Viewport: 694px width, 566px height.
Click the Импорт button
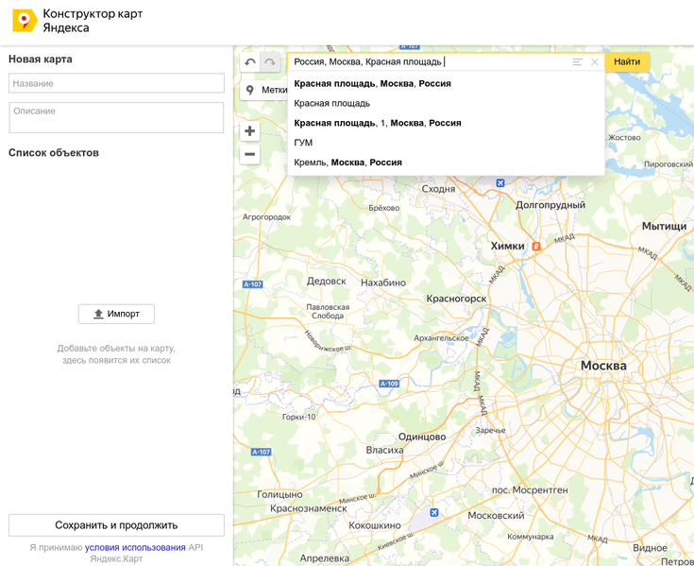click(x=116, y=314)
